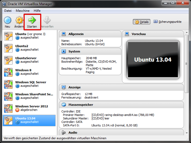The image size is (191, 143).
Task: Click the Controller: SATA line
Action: pos(72,122)
